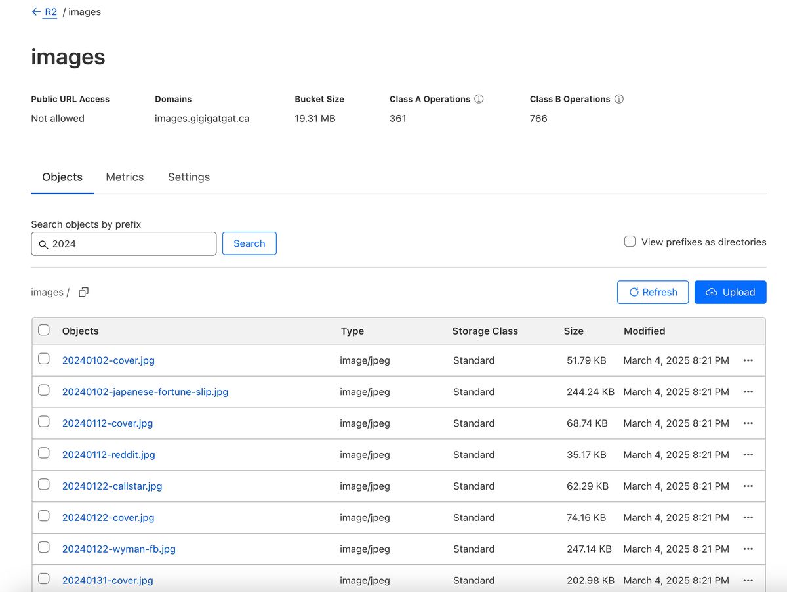The height and width of the screenshot is (592, 787).
Task: Click the Type column header
Action: tap(352, 331)
